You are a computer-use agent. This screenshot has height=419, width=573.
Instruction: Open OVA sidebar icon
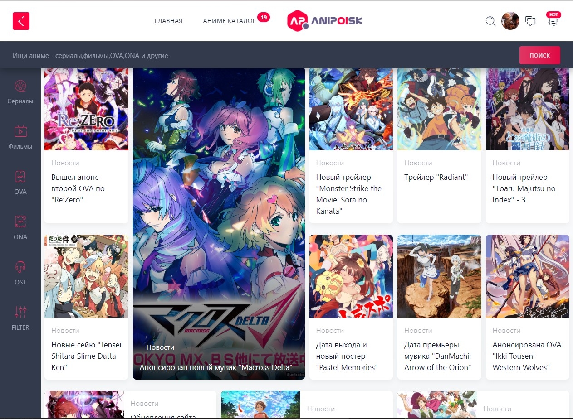(x=20, y=176)
